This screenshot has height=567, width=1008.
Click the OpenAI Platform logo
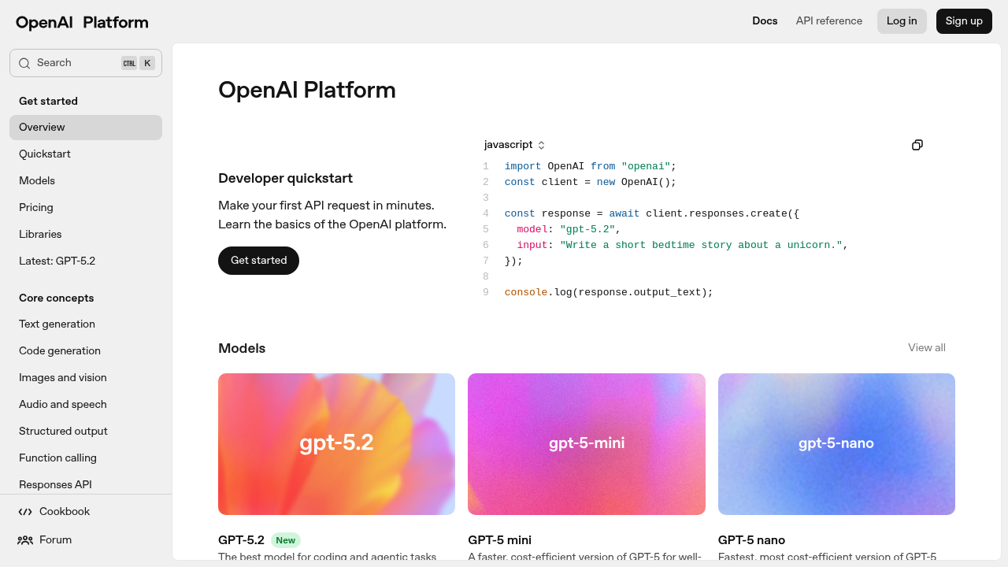coord(81,22)
